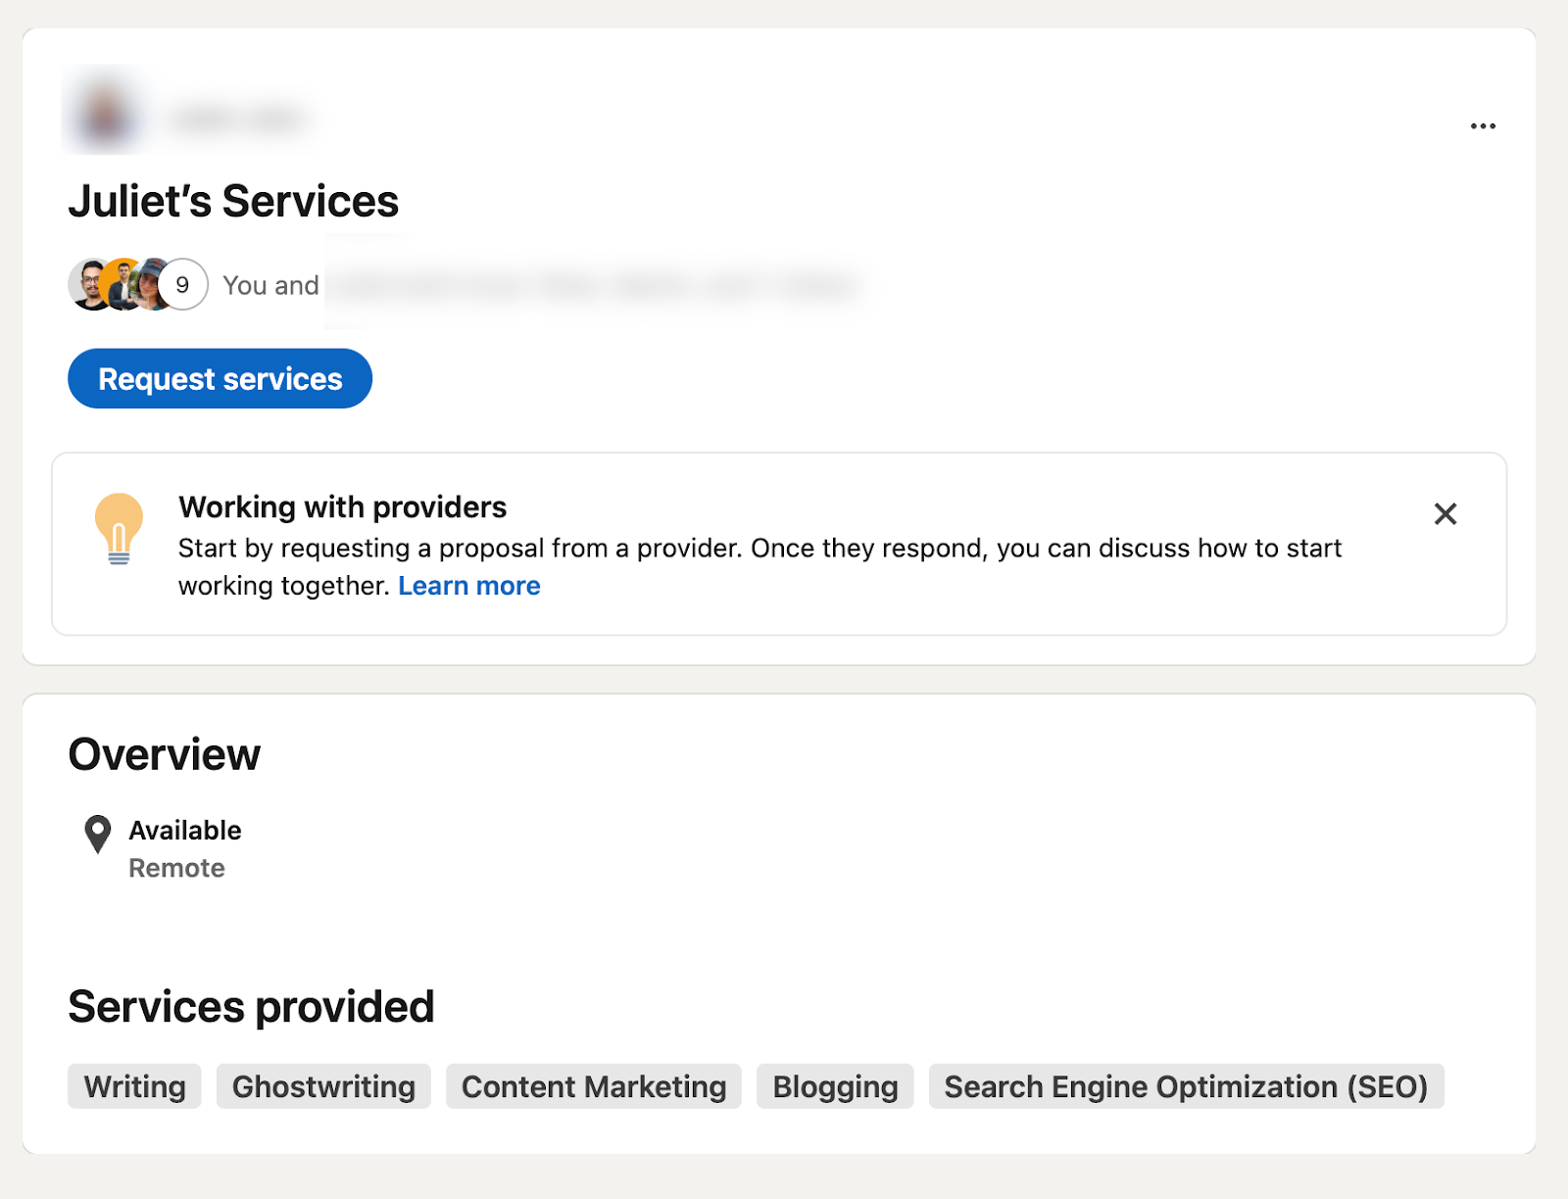Select the Content Marketing service tag

593,1085
